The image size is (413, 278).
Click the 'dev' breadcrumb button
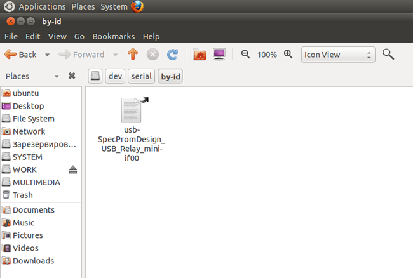[115, 76]
